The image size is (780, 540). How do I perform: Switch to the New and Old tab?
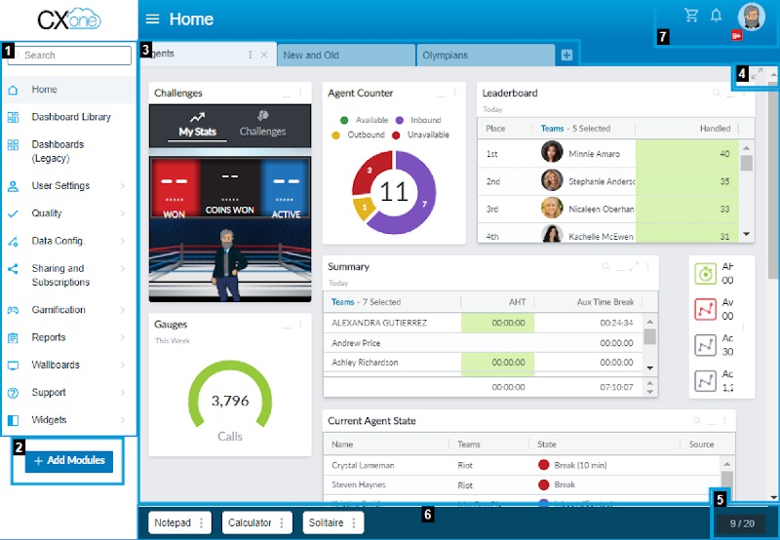(x=346, y=56)
